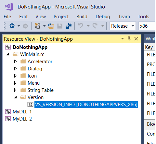
Task: Select the WinMain.rc tree item
Action: (32, 54)
